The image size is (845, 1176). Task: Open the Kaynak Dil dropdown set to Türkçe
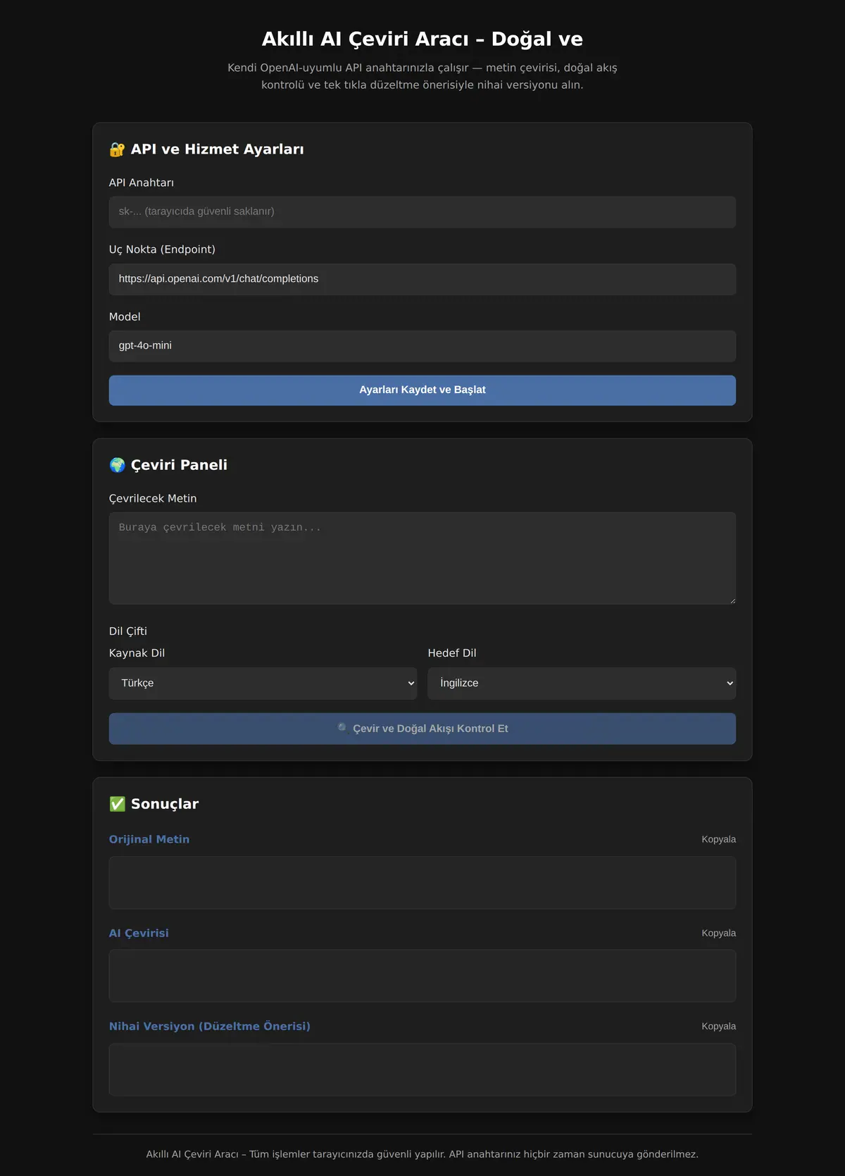(x=263, y=683)
